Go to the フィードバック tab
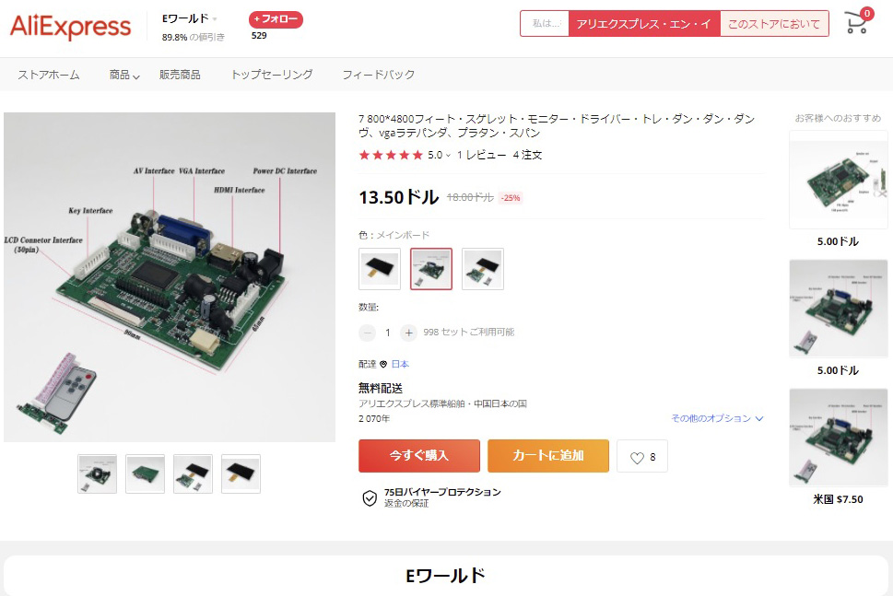This screenshot has width=893, height=596. point(378,75)
